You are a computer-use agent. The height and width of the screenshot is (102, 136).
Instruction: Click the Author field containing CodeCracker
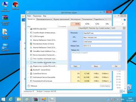(x=102, y=42)
